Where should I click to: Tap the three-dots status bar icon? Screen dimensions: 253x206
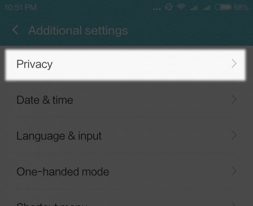[157, 9]
